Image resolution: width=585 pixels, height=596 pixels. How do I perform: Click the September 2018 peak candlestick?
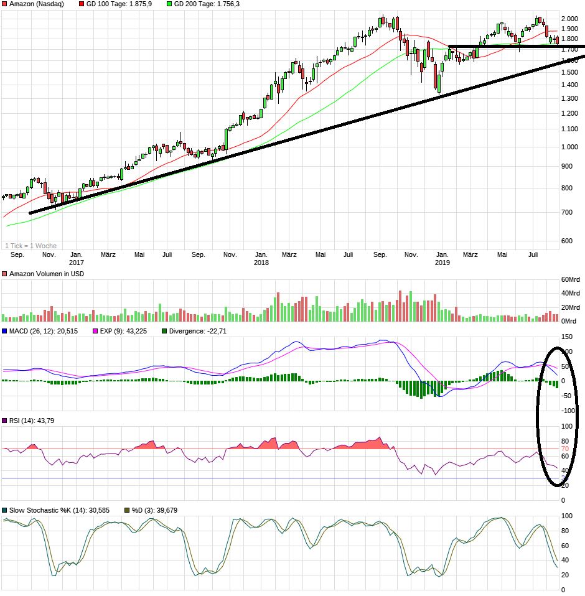pos(383,21)
